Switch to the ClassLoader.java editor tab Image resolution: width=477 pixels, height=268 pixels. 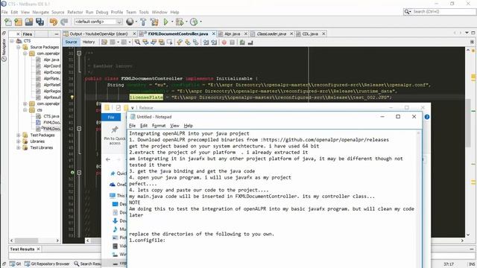click(x=271, y=33)
